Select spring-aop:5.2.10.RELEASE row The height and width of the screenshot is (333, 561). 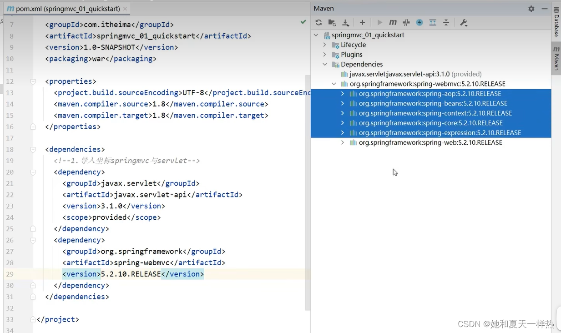coord(431,94)
